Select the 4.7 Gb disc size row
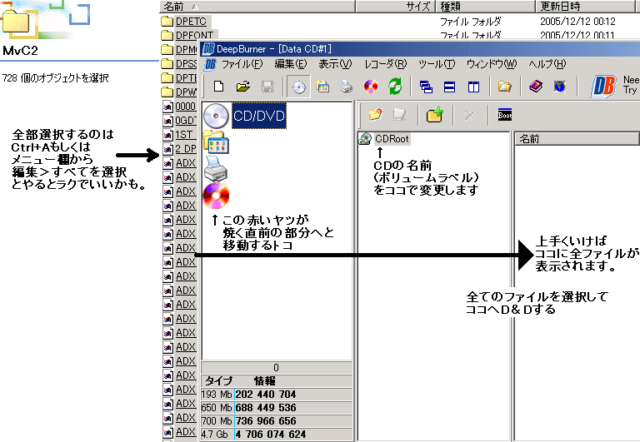 [x=277, y=435]
